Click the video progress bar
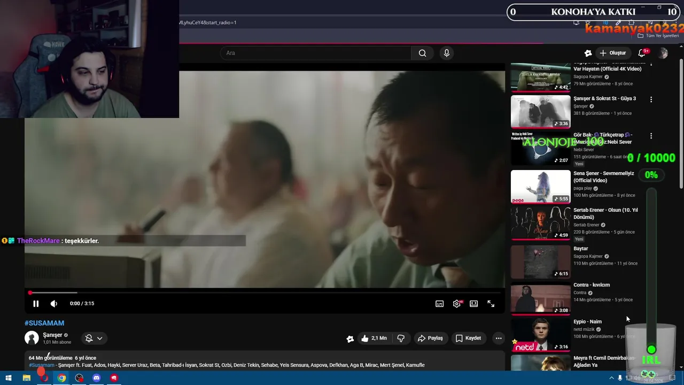684x385 pixels. coord(265,292)
